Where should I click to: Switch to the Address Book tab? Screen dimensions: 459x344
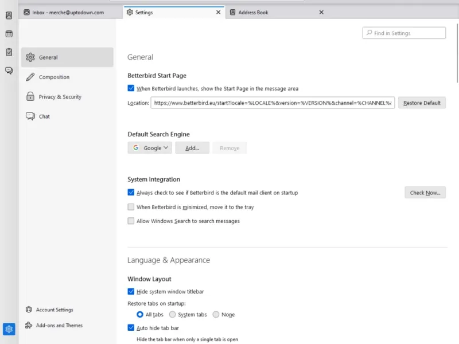click(x=277, y=12)
